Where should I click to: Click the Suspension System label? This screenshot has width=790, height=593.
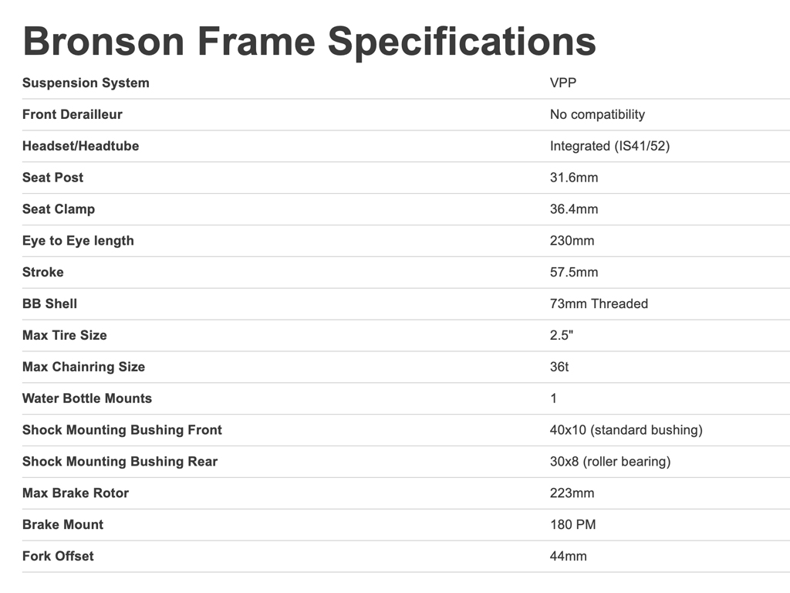(x=86, y=83)
